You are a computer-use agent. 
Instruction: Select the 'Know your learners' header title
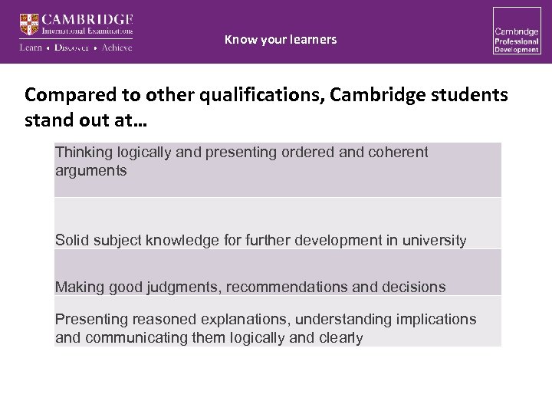281,39
